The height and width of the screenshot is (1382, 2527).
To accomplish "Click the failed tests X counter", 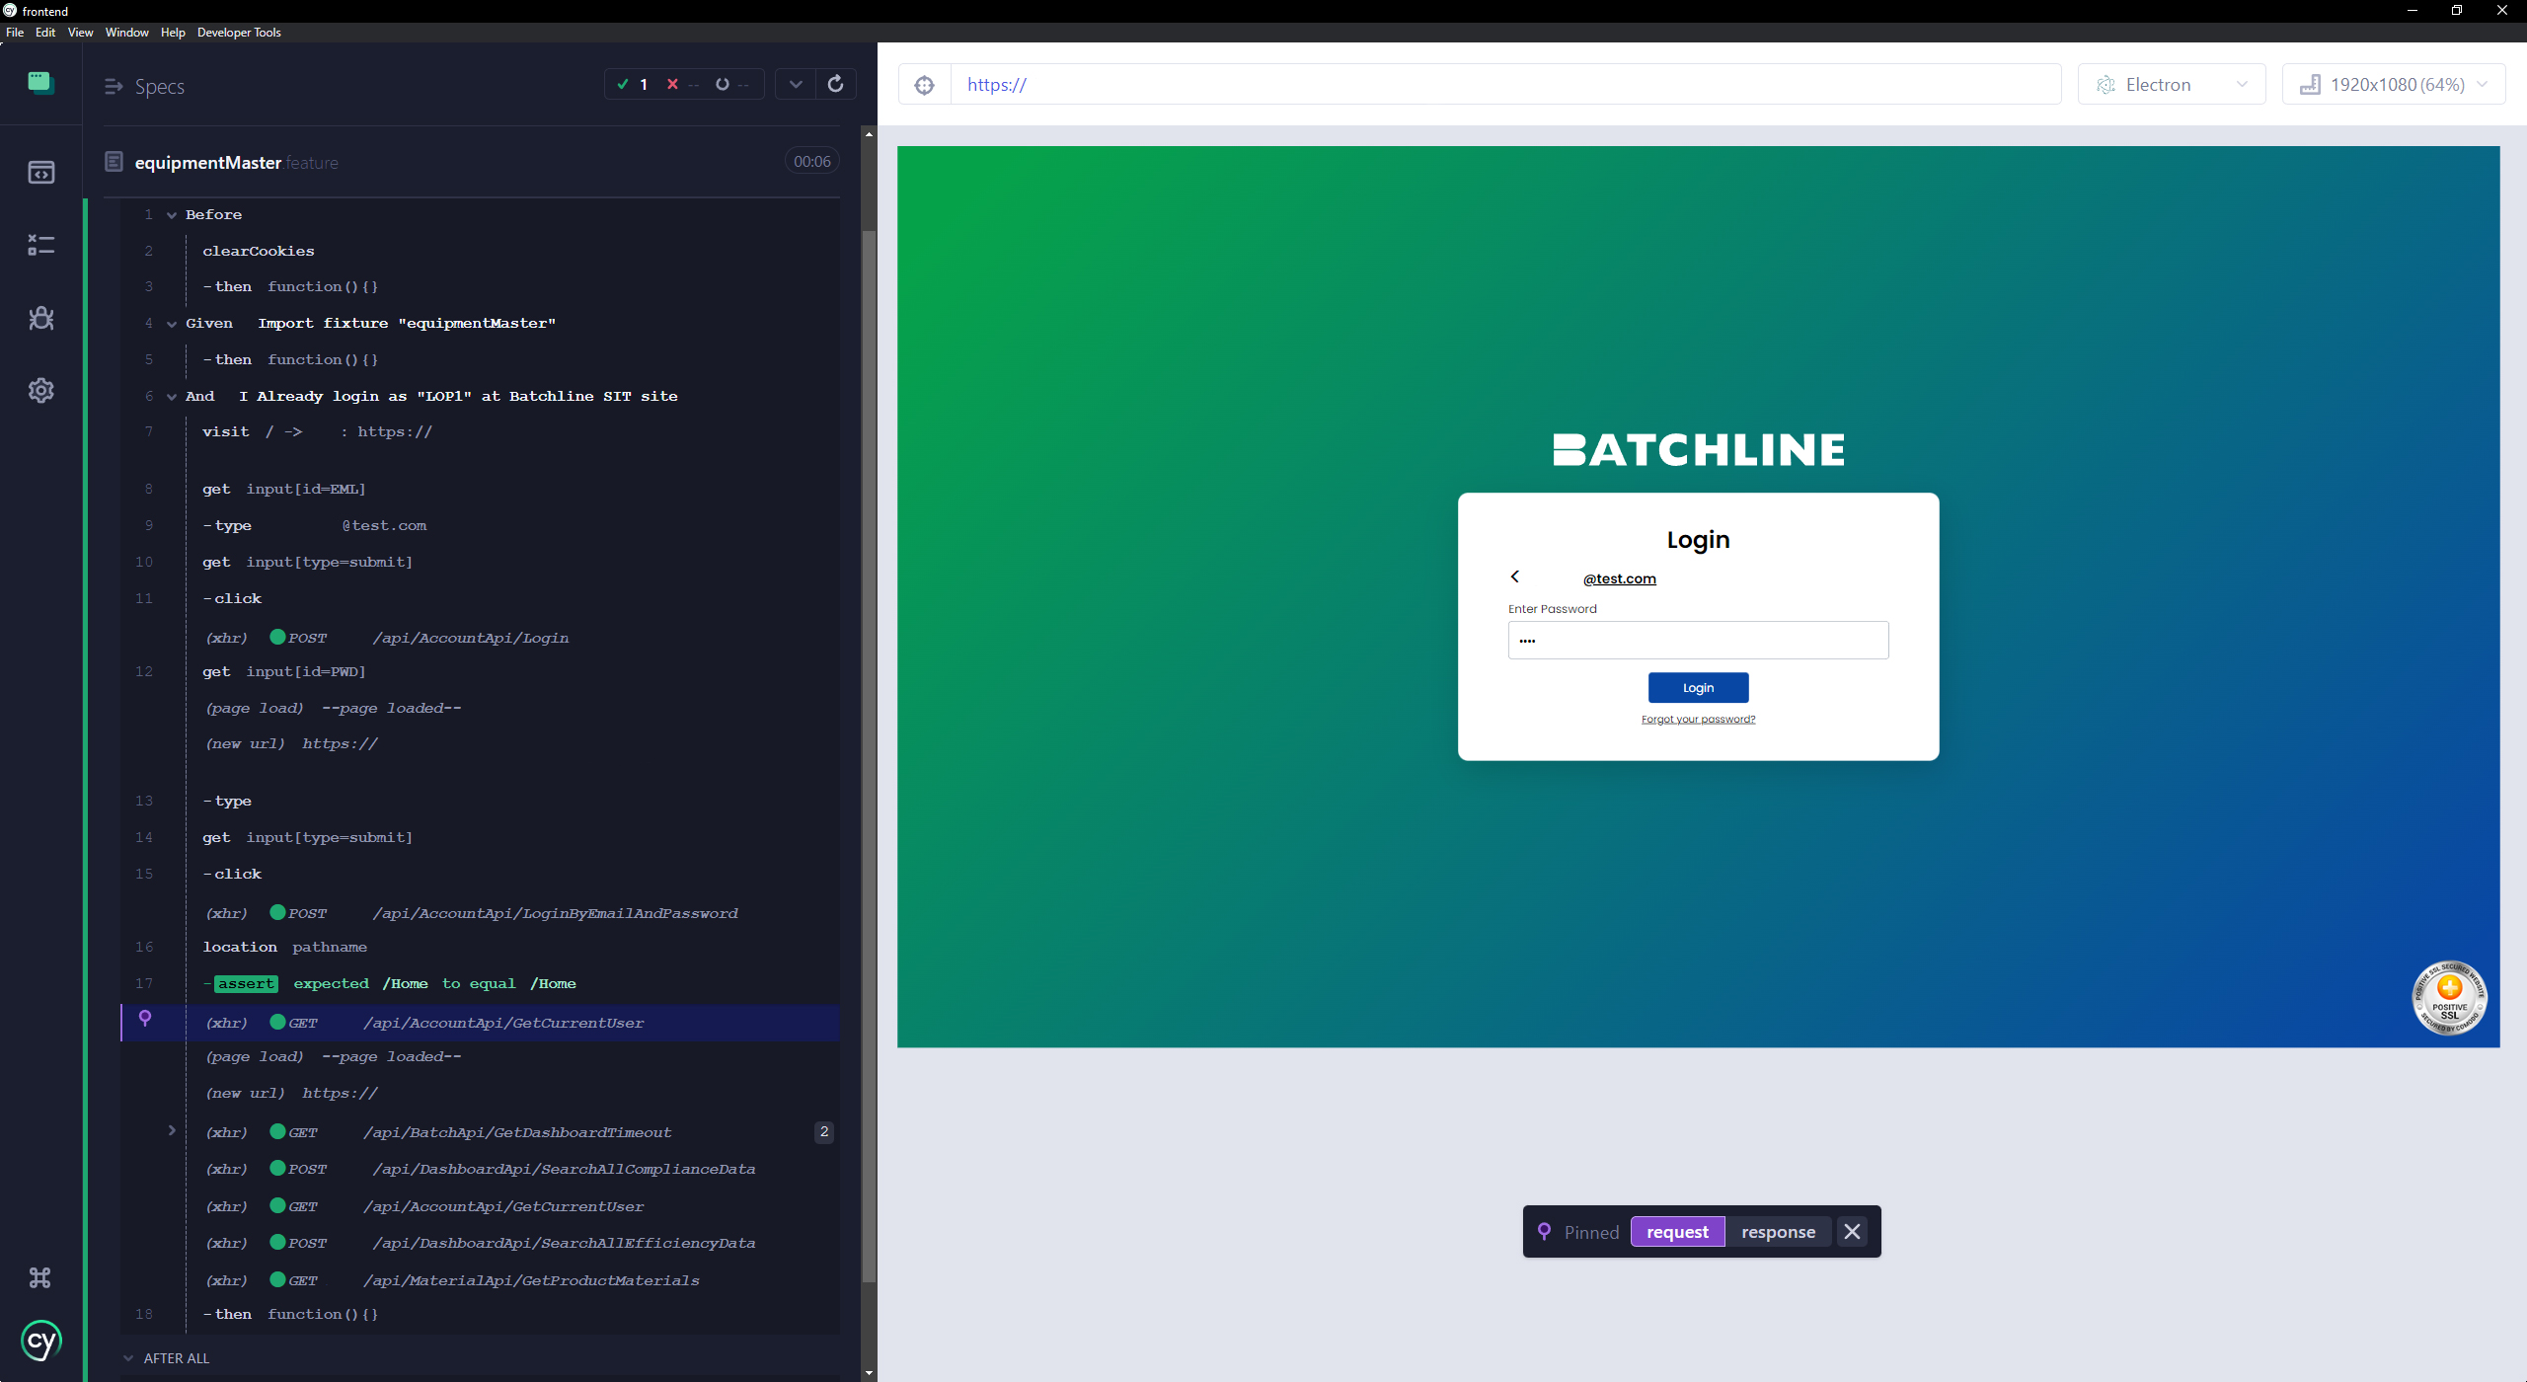I will click(x=683, y=85).
